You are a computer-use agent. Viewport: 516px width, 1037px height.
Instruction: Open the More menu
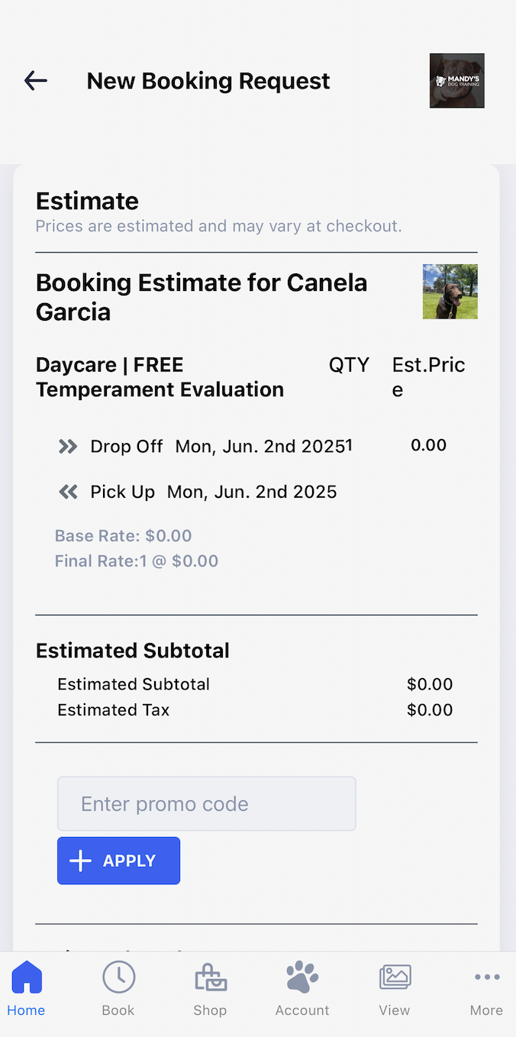[x=486, y=990]
